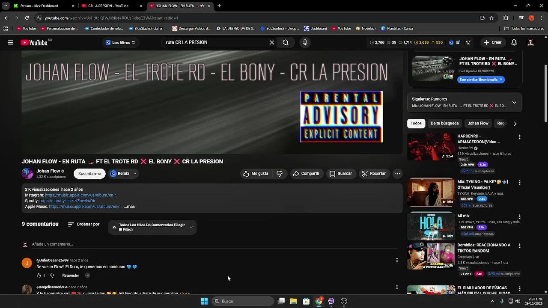Select Johan Flow filter chip
This screenshot has height=308, width=548.
click(x=478, y=123)
